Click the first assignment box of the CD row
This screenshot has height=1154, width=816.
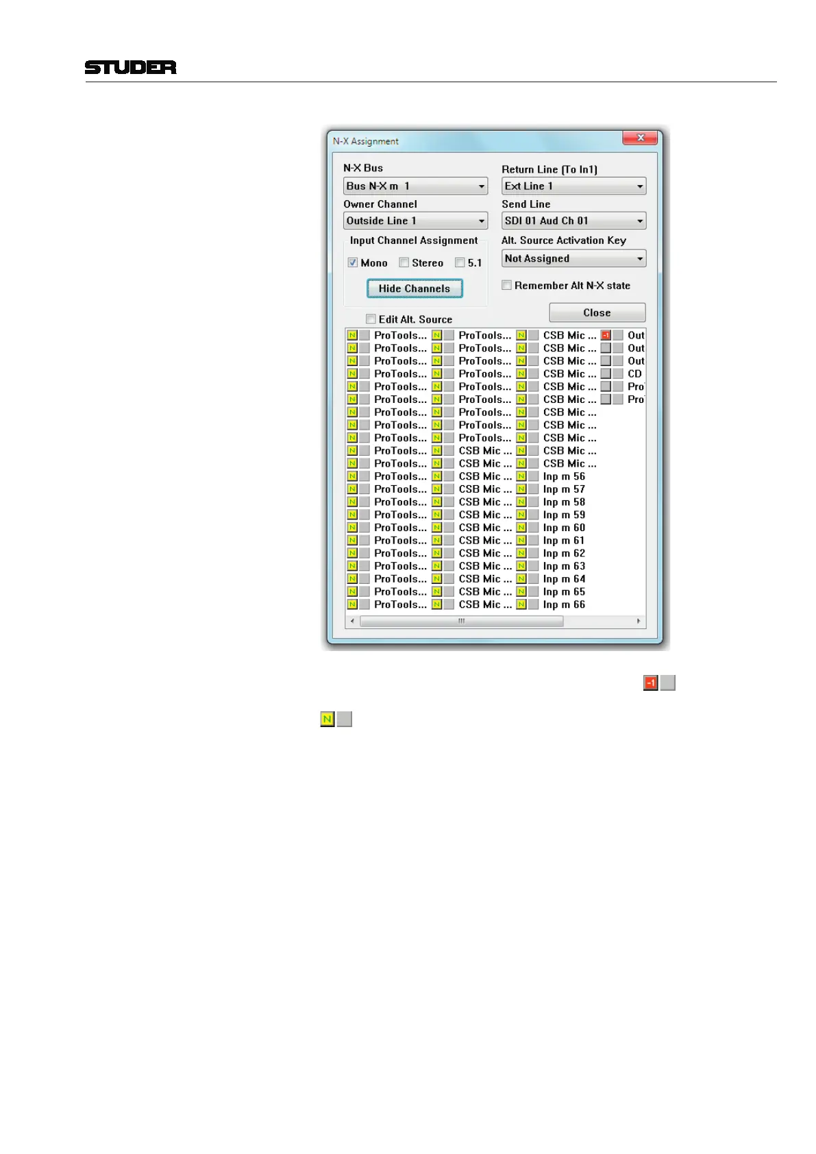pos(606,373)
